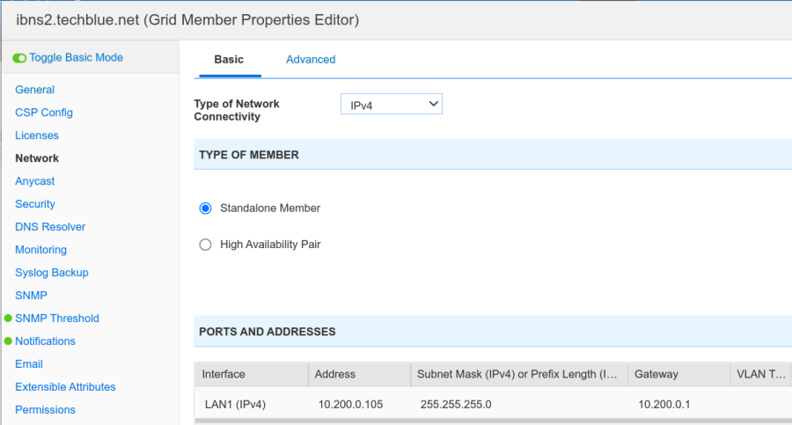Open Extensible Attributes section
This screenshot has width=792, height=425.
(65, 387)
